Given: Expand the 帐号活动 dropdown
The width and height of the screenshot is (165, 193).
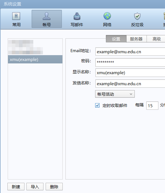Looking at the screenshot, I should point(115,94).
